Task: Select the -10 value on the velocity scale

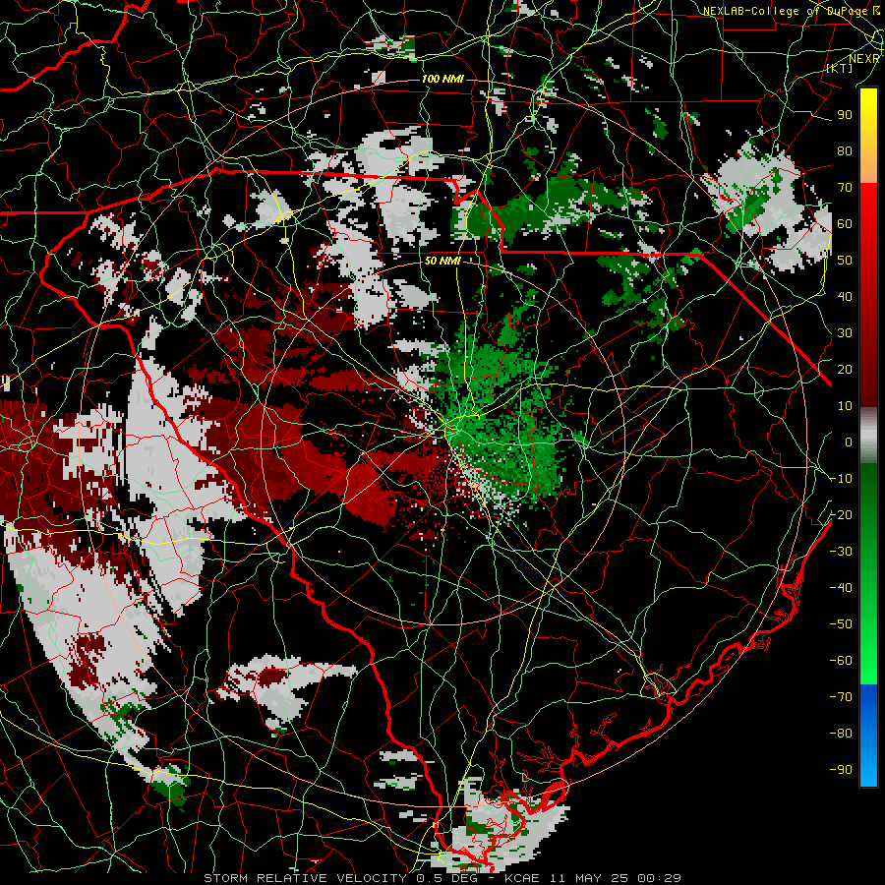Action: tap(841, 479)
